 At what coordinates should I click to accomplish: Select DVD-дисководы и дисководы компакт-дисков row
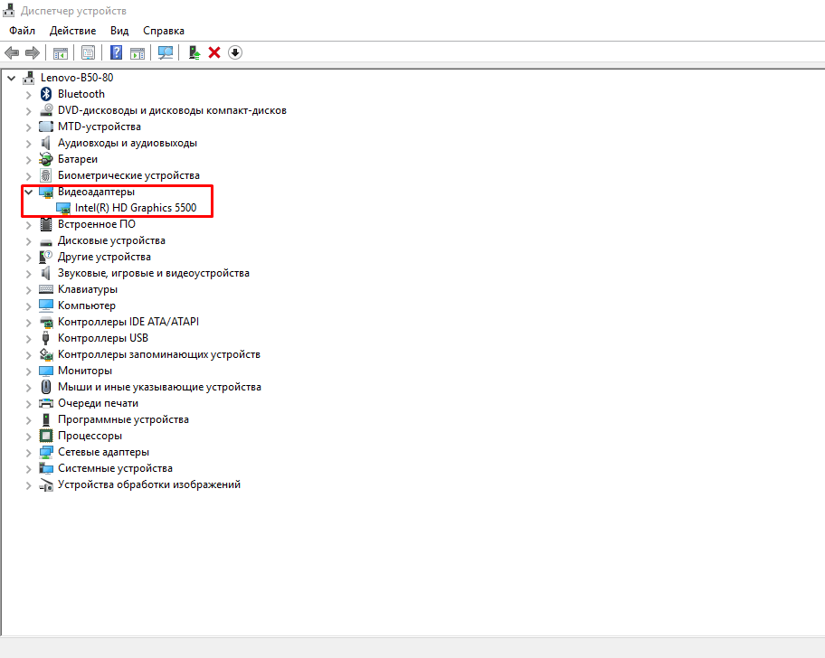pyautogui.click(x=172, y=110)
